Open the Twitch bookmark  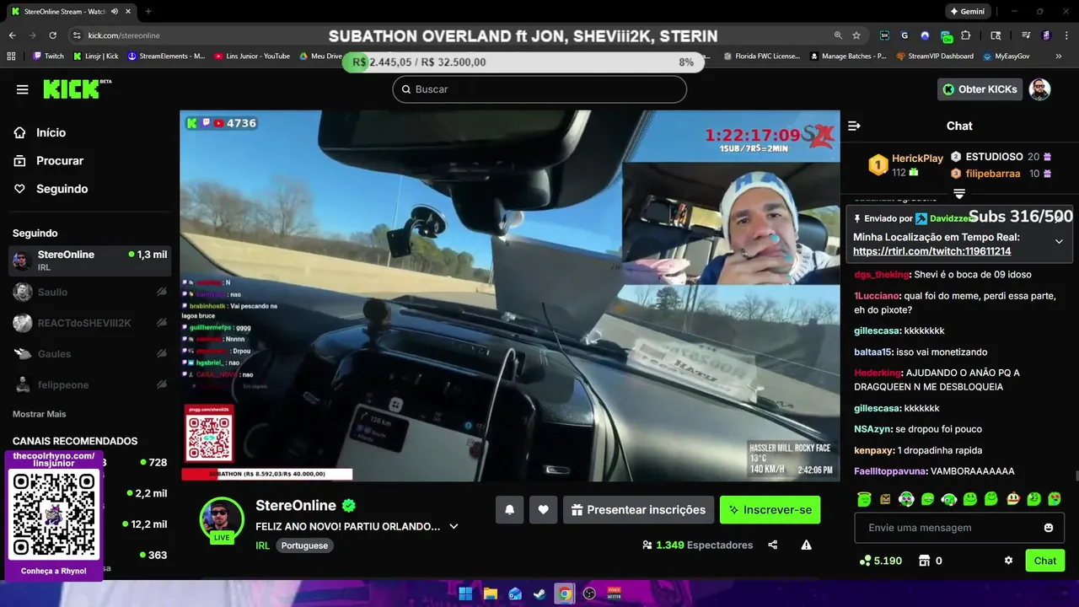[48, 56]
